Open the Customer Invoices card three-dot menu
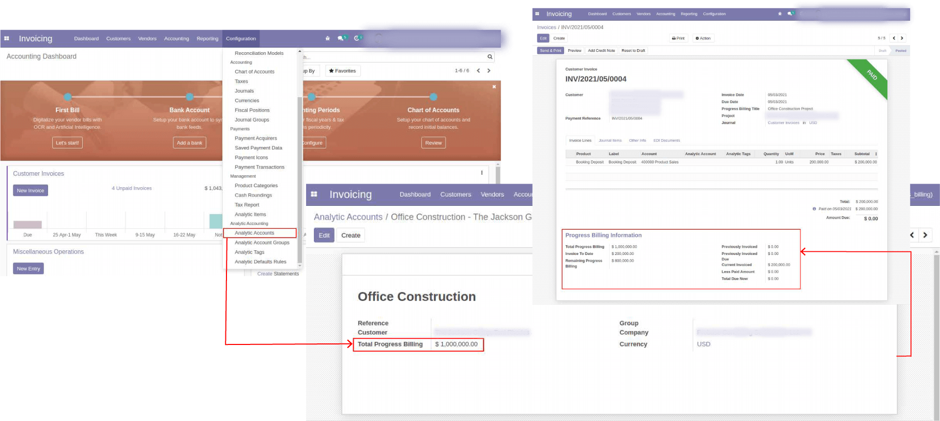The height and width of the screenshot is (421, 940). pos(482,173)
